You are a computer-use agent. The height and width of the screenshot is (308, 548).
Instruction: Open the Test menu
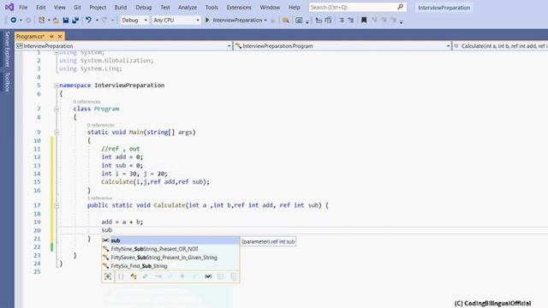point(165,7)
